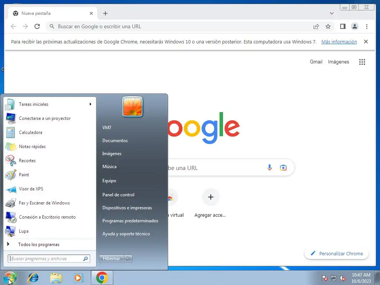Click the Conectarse a un proyector icon
This screenshot has width=380, height=285.
(x=10, y=118)
